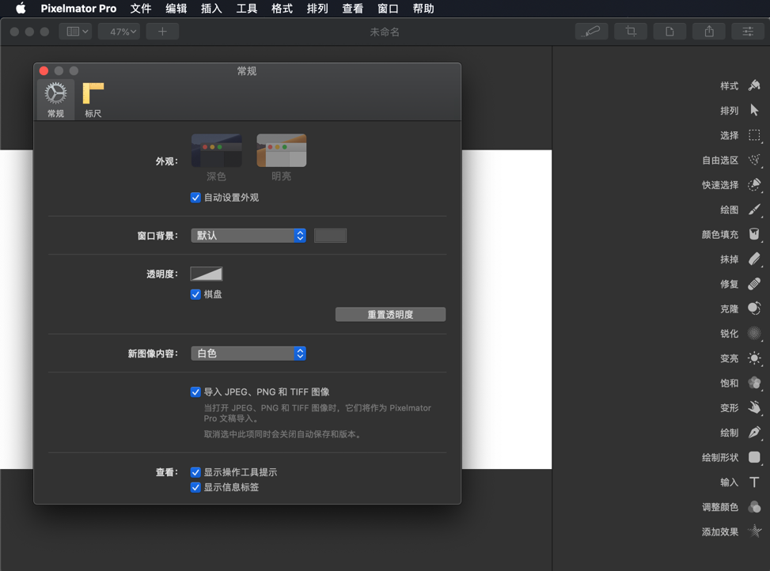770x571 pixels.
Task: Toggle 显示信息标签 checkbox
Action: click(x=195, y=488)
